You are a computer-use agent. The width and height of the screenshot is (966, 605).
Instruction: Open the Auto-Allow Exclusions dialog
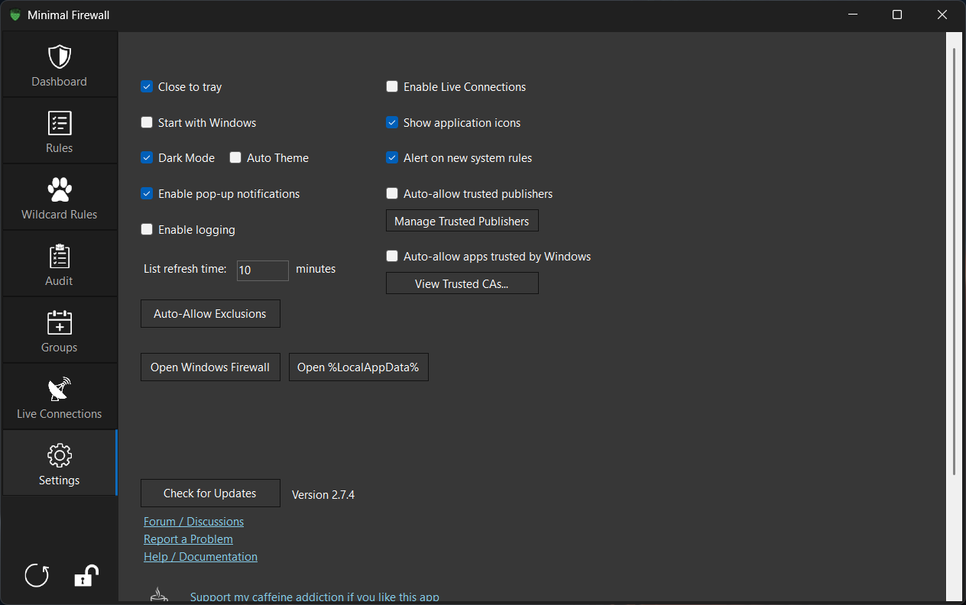(210, 313)
